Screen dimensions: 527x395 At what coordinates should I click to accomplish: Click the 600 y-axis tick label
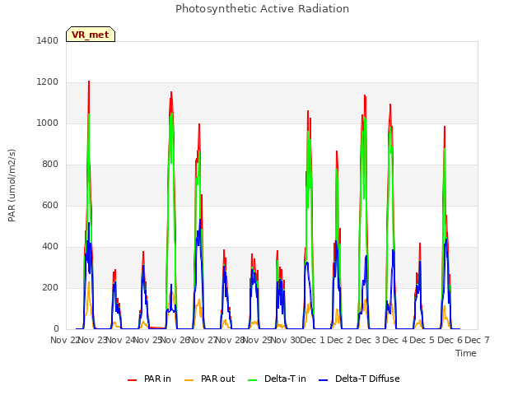[x=50, y=205]
